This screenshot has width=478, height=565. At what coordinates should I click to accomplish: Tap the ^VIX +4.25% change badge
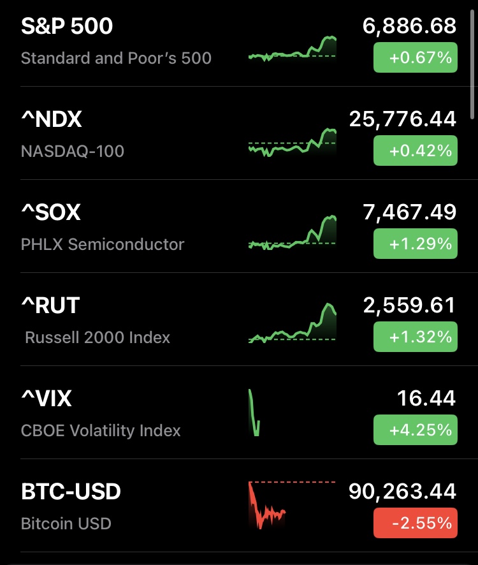click(x=415, y=430)
